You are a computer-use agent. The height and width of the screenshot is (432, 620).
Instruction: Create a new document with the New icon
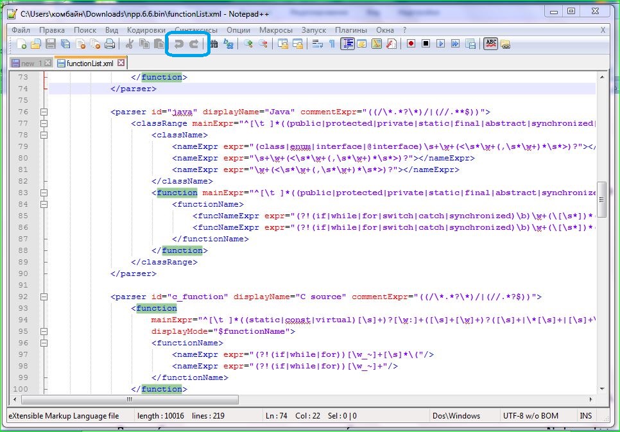coord(21,44)
